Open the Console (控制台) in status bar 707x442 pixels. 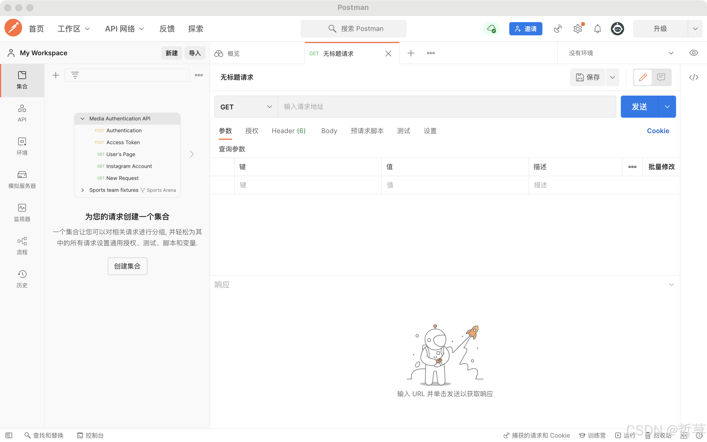pos(90,435)
